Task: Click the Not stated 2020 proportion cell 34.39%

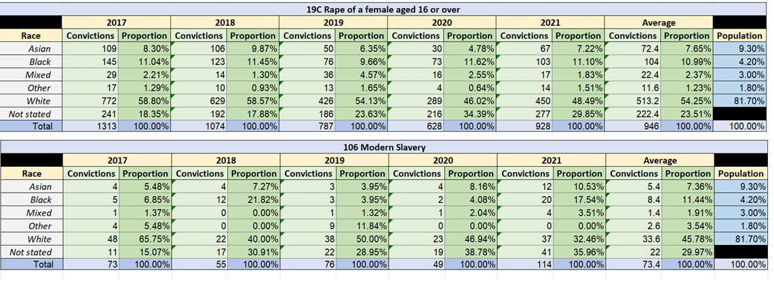Action: click(x=470, y=113)
